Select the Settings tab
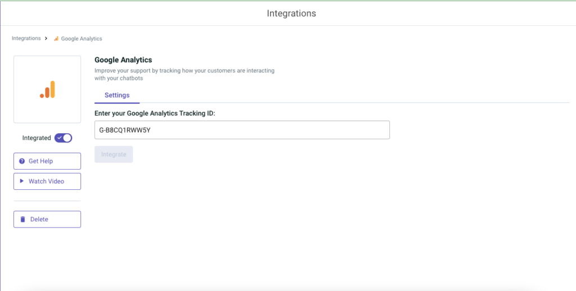The image size is (576, 291). (117, 96)
